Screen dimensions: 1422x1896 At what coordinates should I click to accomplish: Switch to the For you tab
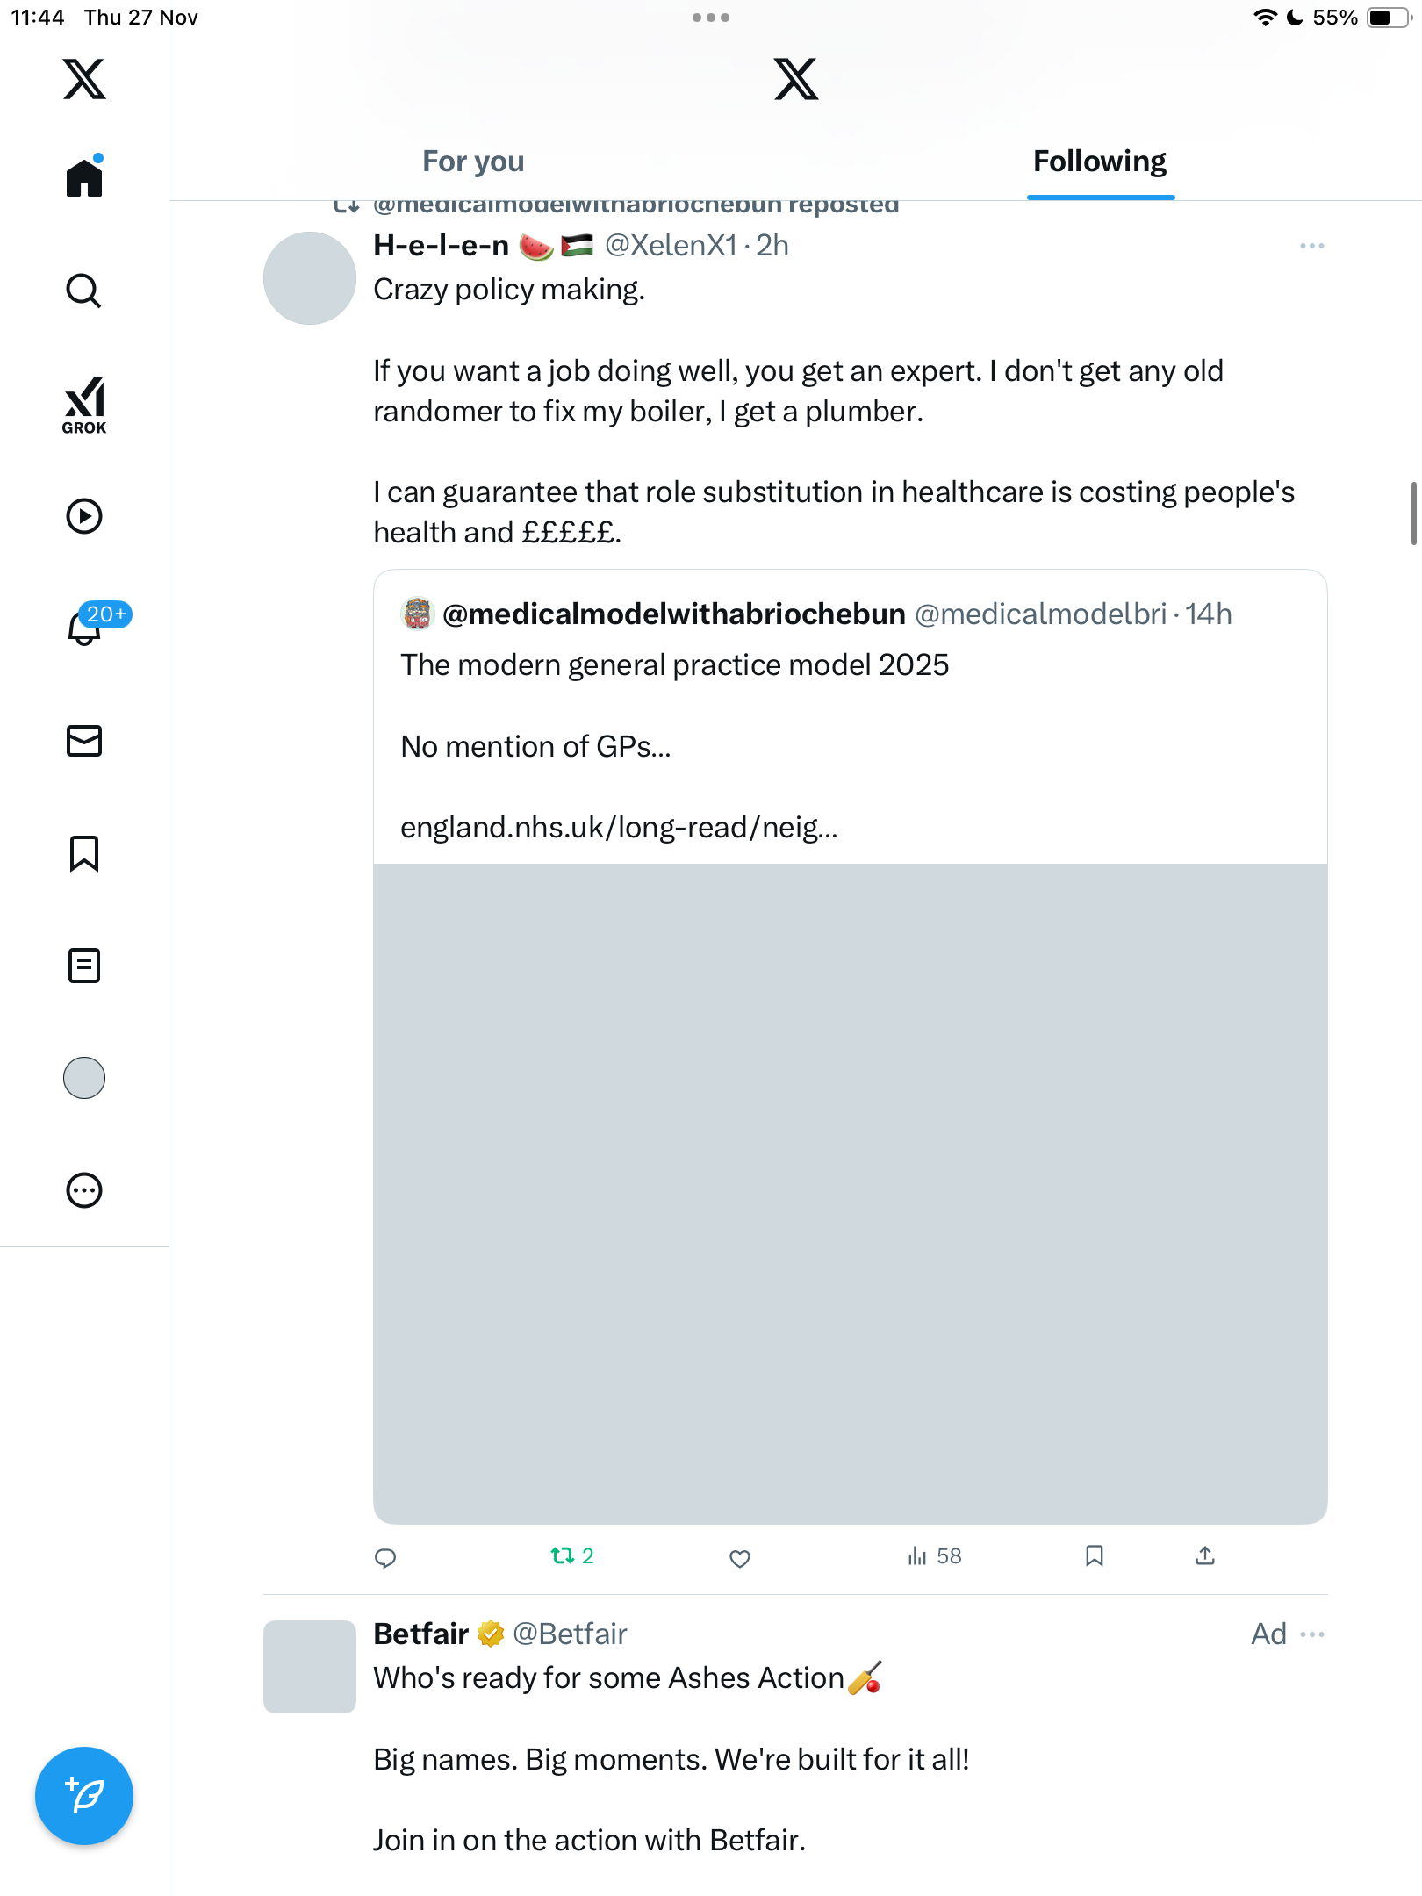[x=473, y=162]
